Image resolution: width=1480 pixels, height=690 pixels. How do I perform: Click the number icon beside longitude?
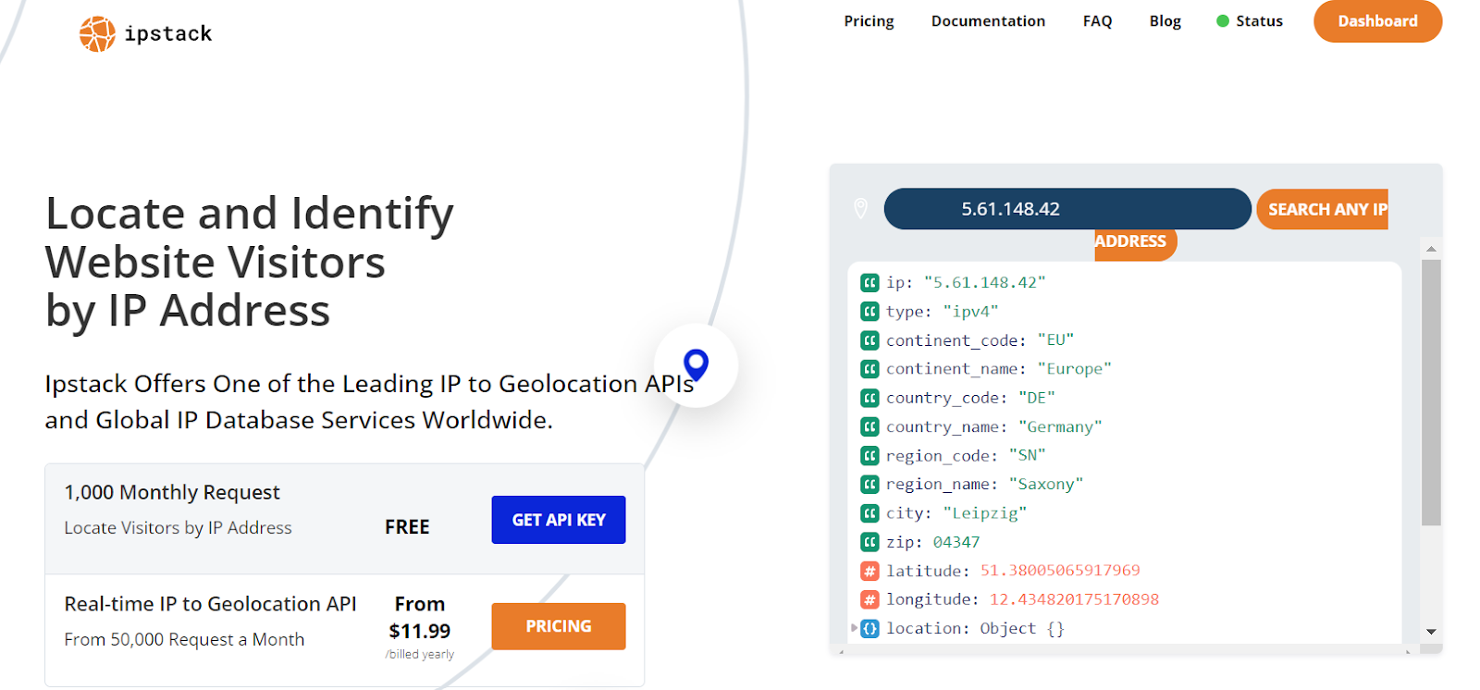point(869,599)
